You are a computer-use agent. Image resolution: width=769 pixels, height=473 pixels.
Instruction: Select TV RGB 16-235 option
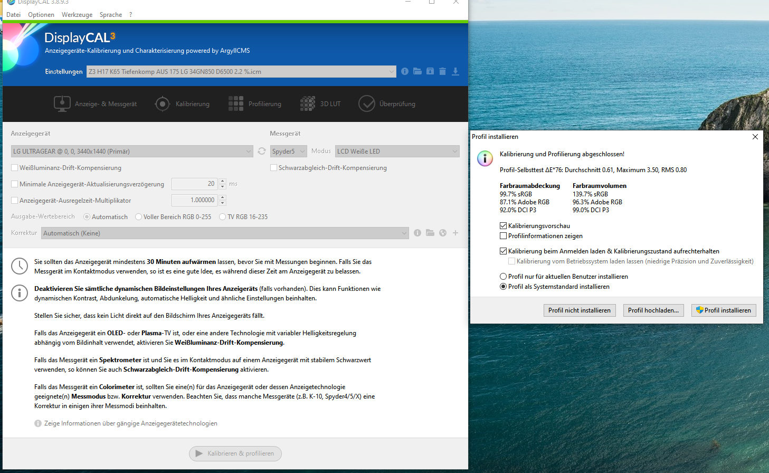click(x=223, y=217)
